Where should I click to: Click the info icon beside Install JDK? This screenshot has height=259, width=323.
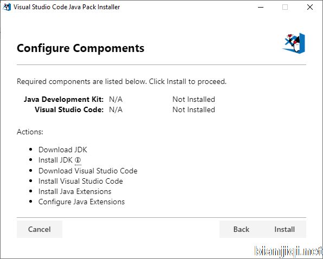(x=78, y=160)
